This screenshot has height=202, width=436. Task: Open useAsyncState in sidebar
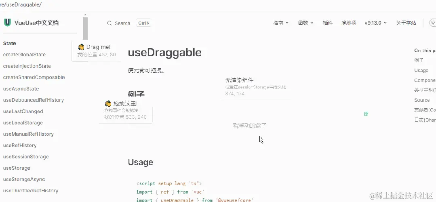tap(21, 88)
